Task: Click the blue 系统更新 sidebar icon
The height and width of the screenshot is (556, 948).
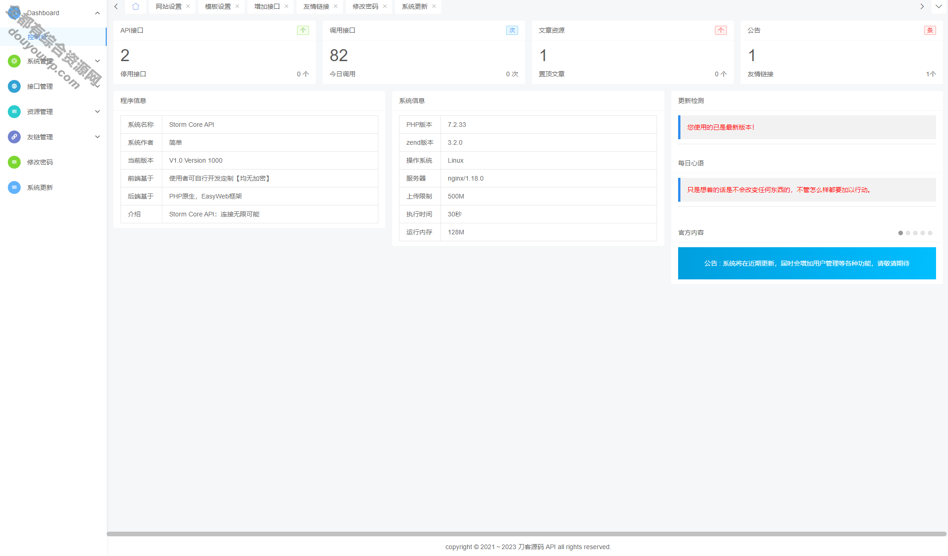Action: coord(14,187)
